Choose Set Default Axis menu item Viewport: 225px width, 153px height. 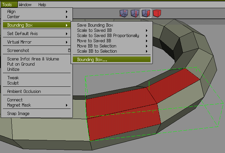(37, 33)
